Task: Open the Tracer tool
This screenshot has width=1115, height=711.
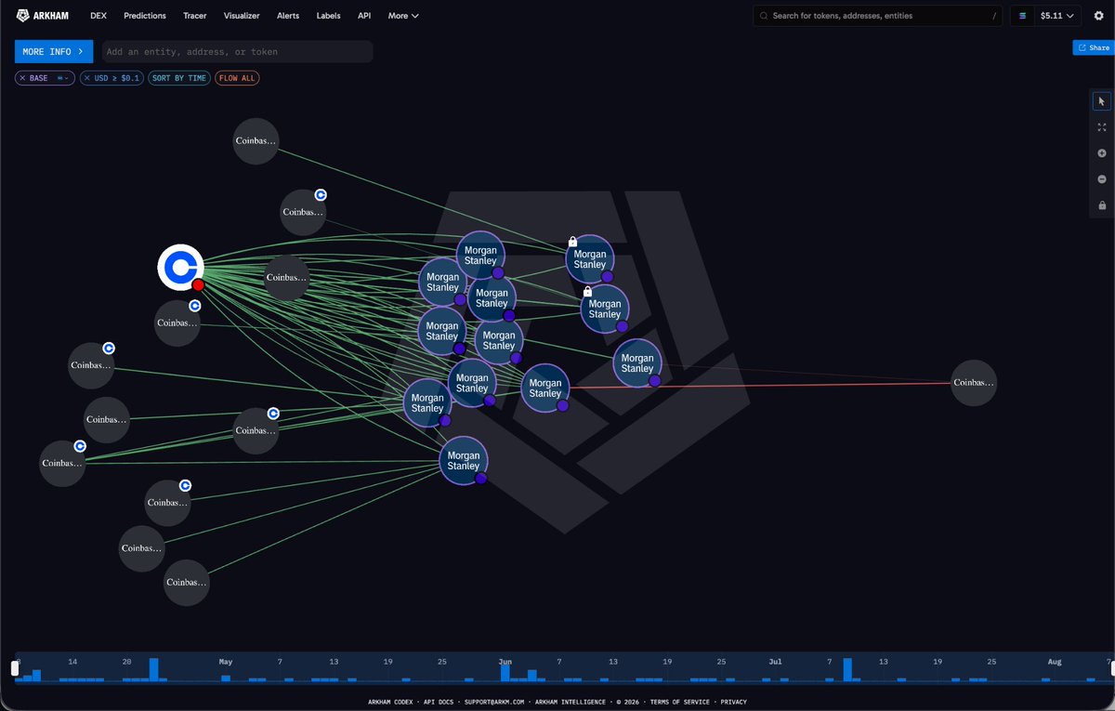Action: click(195, 16)
